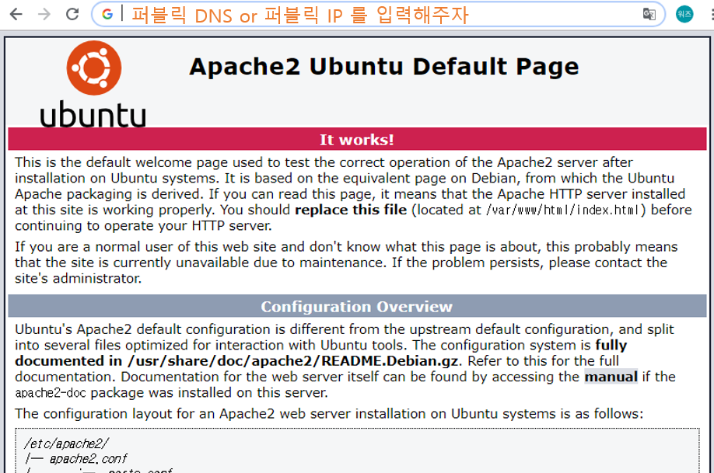
Task: Go back with the browser back arrow
Action: (x=16, y=15)
